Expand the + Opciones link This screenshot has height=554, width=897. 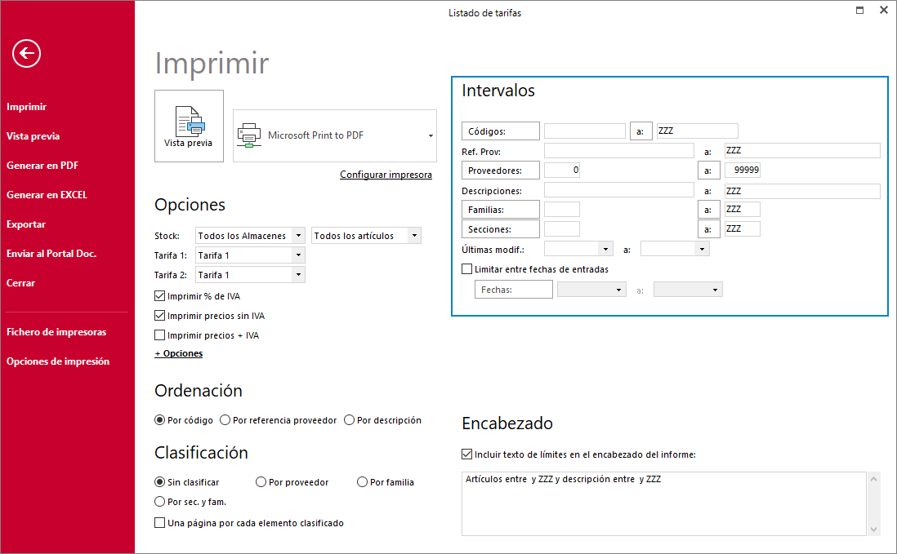click(178, 353)
